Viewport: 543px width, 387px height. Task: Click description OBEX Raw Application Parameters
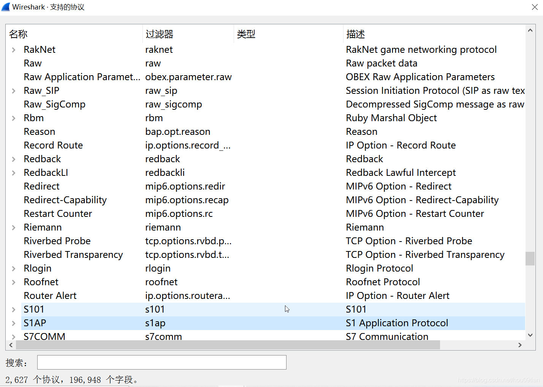(420, 77)
